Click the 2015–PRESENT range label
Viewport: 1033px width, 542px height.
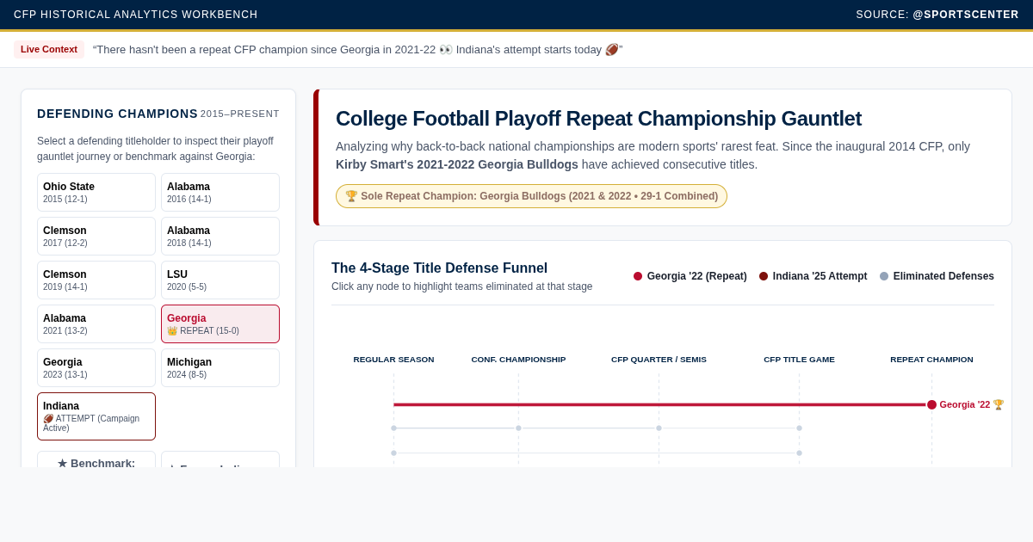[x=240, y=114]
